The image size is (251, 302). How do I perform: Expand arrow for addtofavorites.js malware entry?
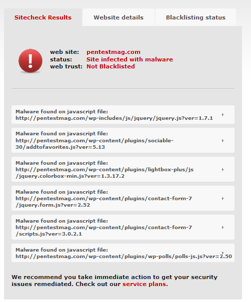point(223,141)
